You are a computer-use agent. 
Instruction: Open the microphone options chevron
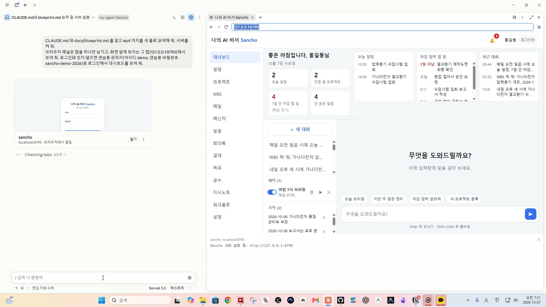pos(28,288)
